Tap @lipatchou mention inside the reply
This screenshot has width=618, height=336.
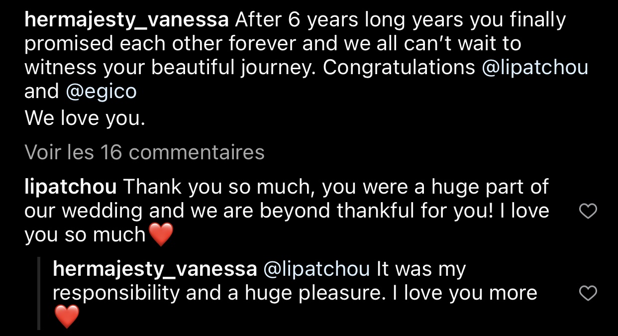pyautogui.click(x=316, y=269)
